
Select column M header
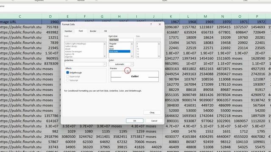pyautogui.click(x=205, y=16)
